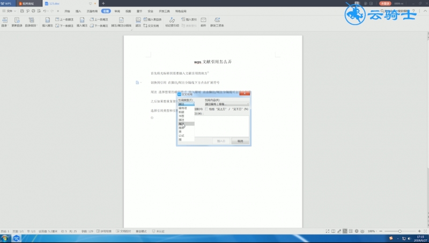
Task: Open the 目录级别 level dropdown
Action: [31, 22]
